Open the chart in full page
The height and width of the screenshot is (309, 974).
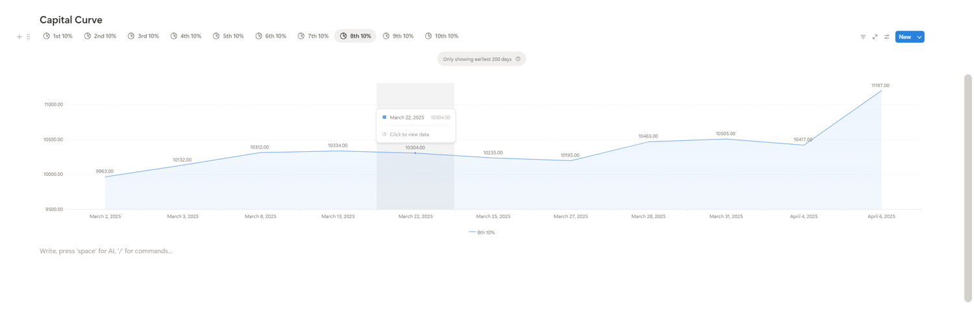click(875, 37)
